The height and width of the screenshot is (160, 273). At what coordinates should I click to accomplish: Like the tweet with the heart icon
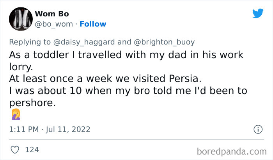coord(15,149)
